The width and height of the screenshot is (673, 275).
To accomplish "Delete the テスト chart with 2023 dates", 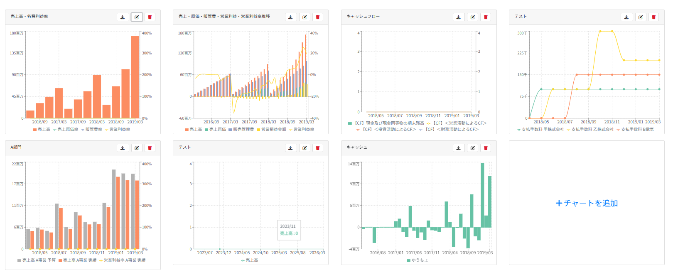I will click(318, 148).
